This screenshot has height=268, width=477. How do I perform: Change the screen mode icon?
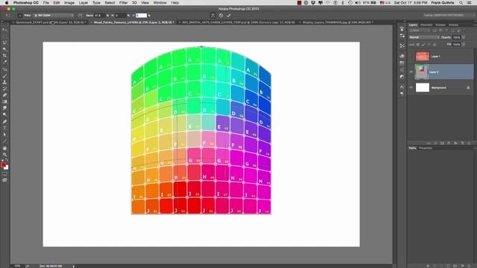4,180
